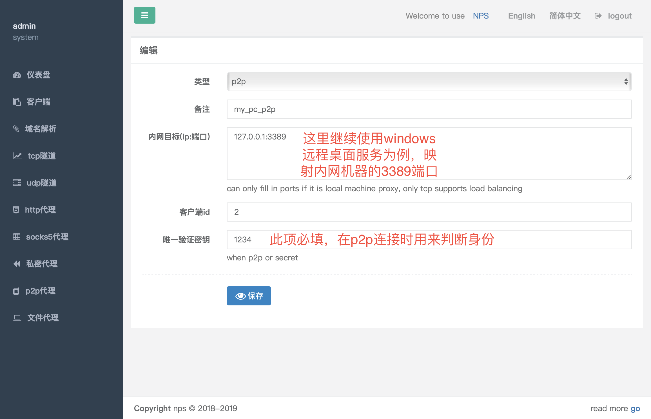Click the 类型 field label
The width and height of the screenshot is (651, 419).
pos(202,82)
